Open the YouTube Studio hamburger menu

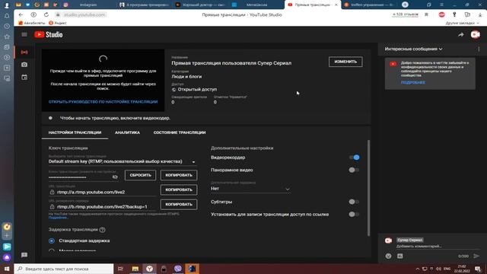24,34
